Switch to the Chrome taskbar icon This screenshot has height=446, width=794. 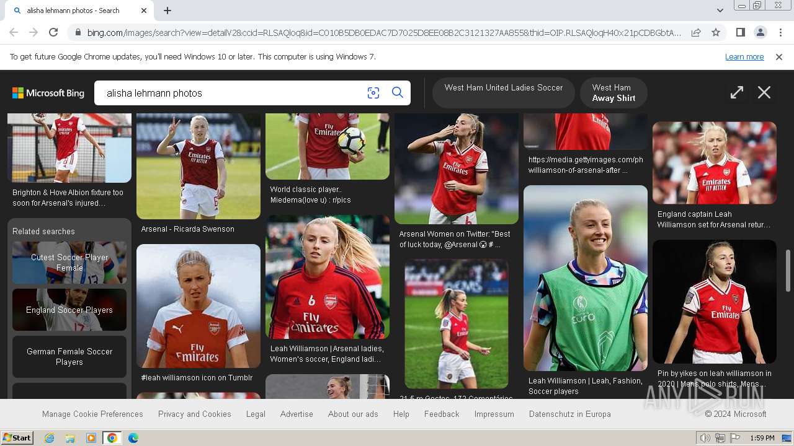(112, 438)
